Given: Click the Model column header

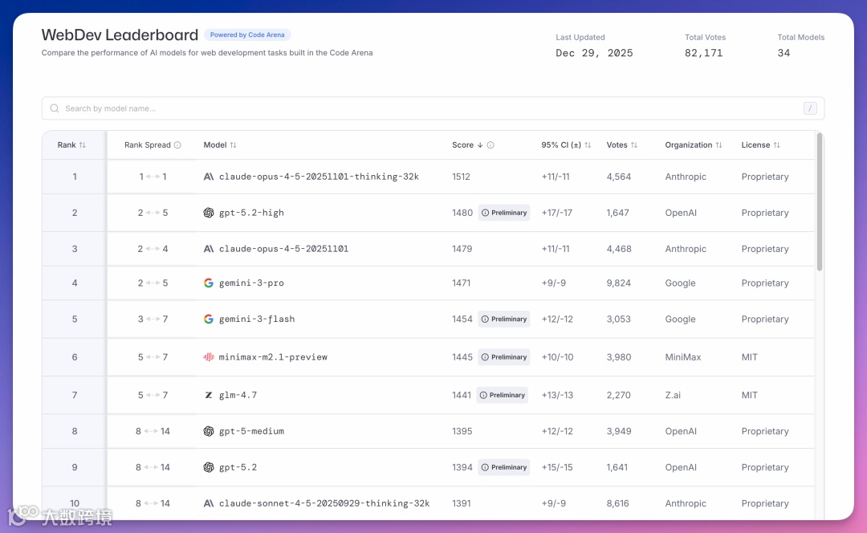Looking at the screenshot, I should (x=215, y=144).
